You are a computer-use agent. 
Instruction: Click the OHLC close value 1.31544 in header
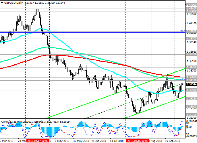(60, 3)
